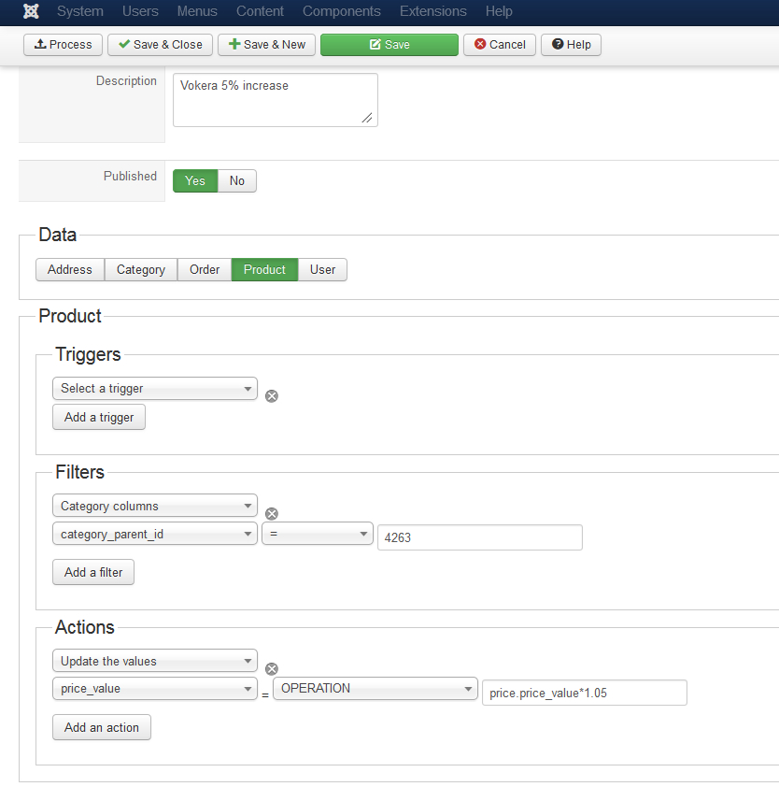Open the System menu
Viewport: 779px width, 801px height.
click(80, 11)
